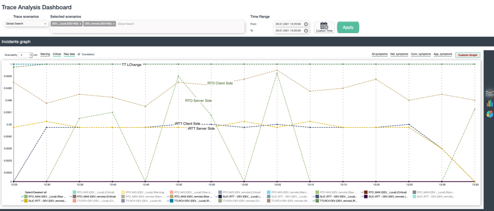Click the iRTT Client Side line label
Screen dimensions: 494x211
coord(187,124)
